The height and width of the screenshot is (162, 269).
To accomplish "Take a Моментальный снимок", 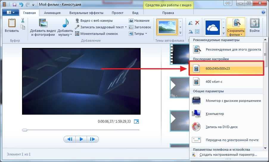I will pos(97,34).
